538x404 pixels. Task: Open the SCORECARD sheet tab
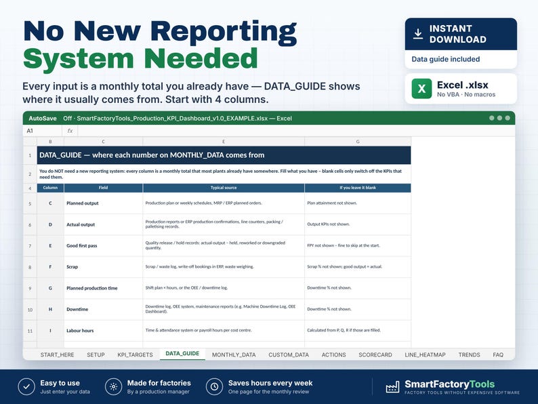tap(375, 355)
